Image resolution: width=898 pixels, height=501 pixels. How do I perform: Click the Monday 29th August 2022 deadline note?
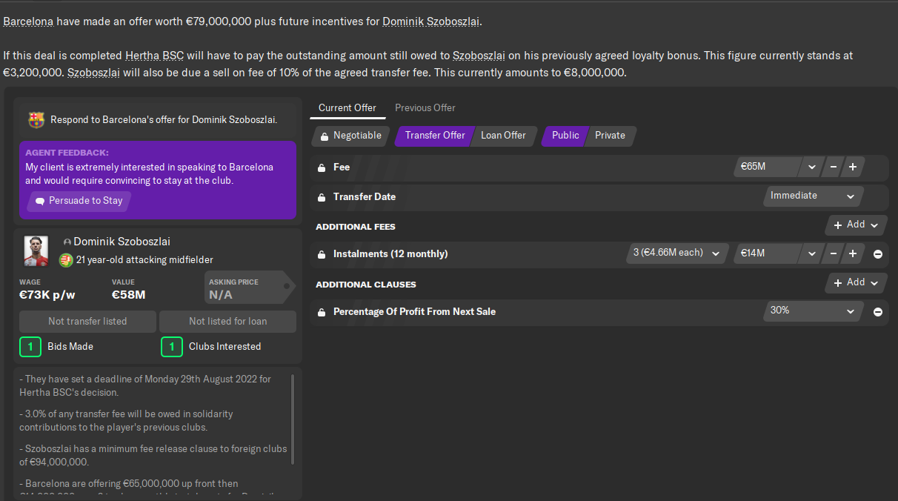click(x=145, y=385)
